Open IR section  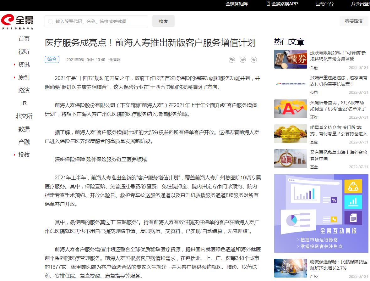tap(24, 103)
